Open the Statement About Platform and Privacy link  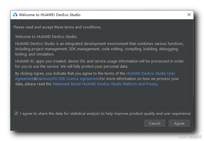105,84
